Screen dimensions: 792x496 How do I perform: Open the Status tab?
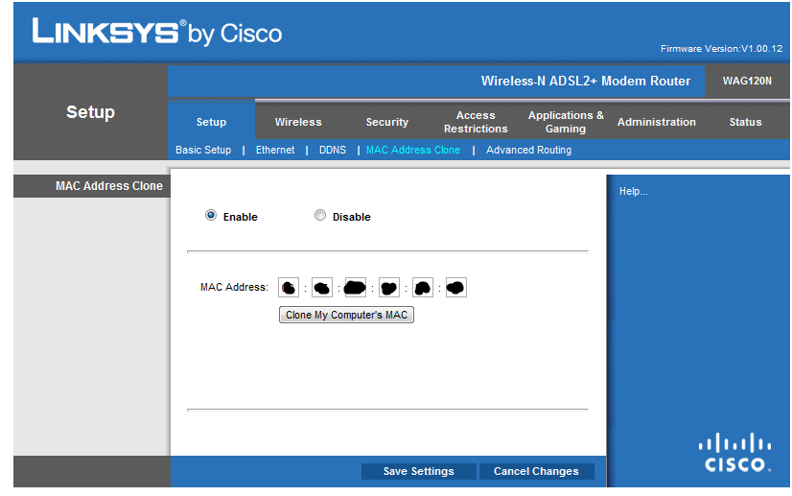[745, 122]
